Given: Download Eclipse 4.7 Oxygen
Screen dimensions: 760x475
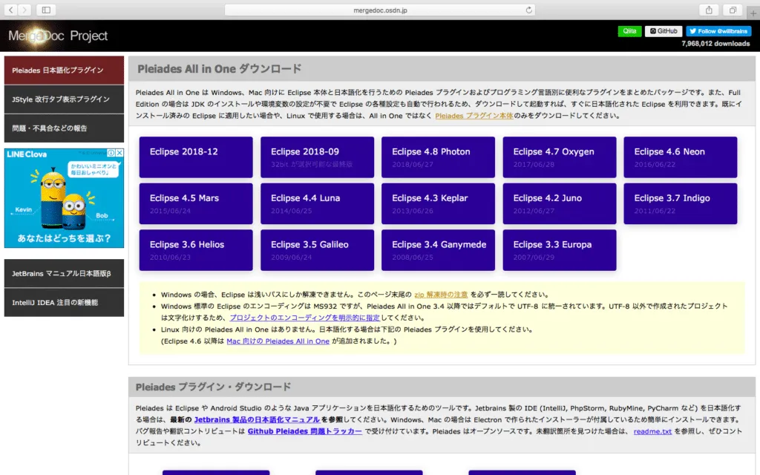Looking at the screenshot, I should [x=560, y=157].
